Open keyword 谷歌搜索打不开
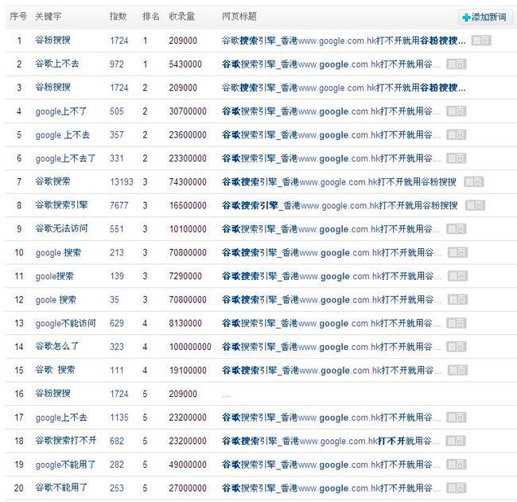Screen dimensions: 517x502 [x=65, y=441]
